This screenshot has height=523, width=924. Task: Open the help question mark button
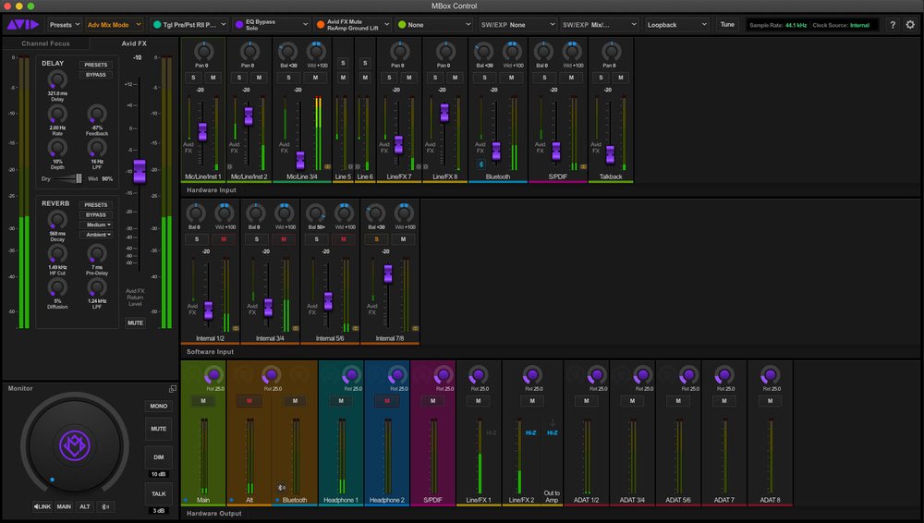pos(893,25)
